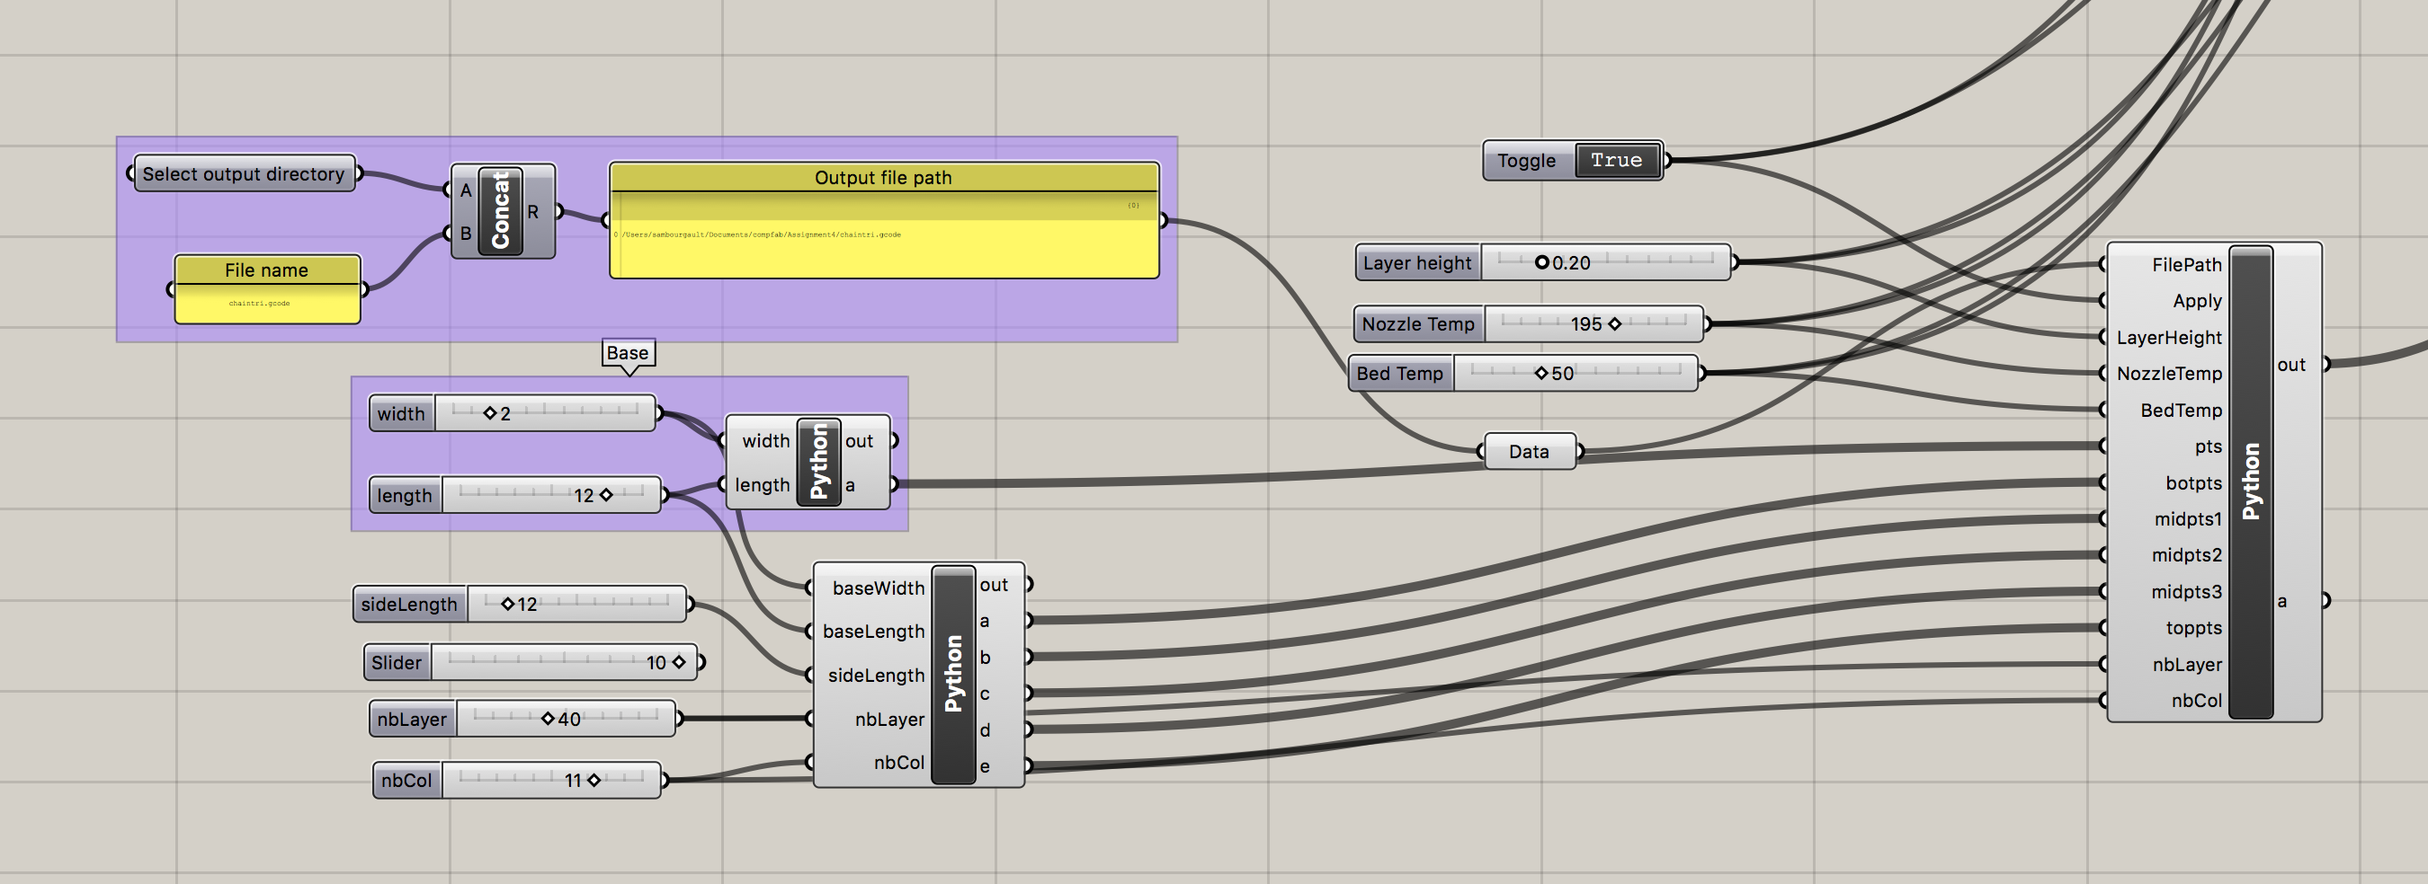Click the Slider name label
The height and width of the screenshot is (884, 2428).
[397, 662]
